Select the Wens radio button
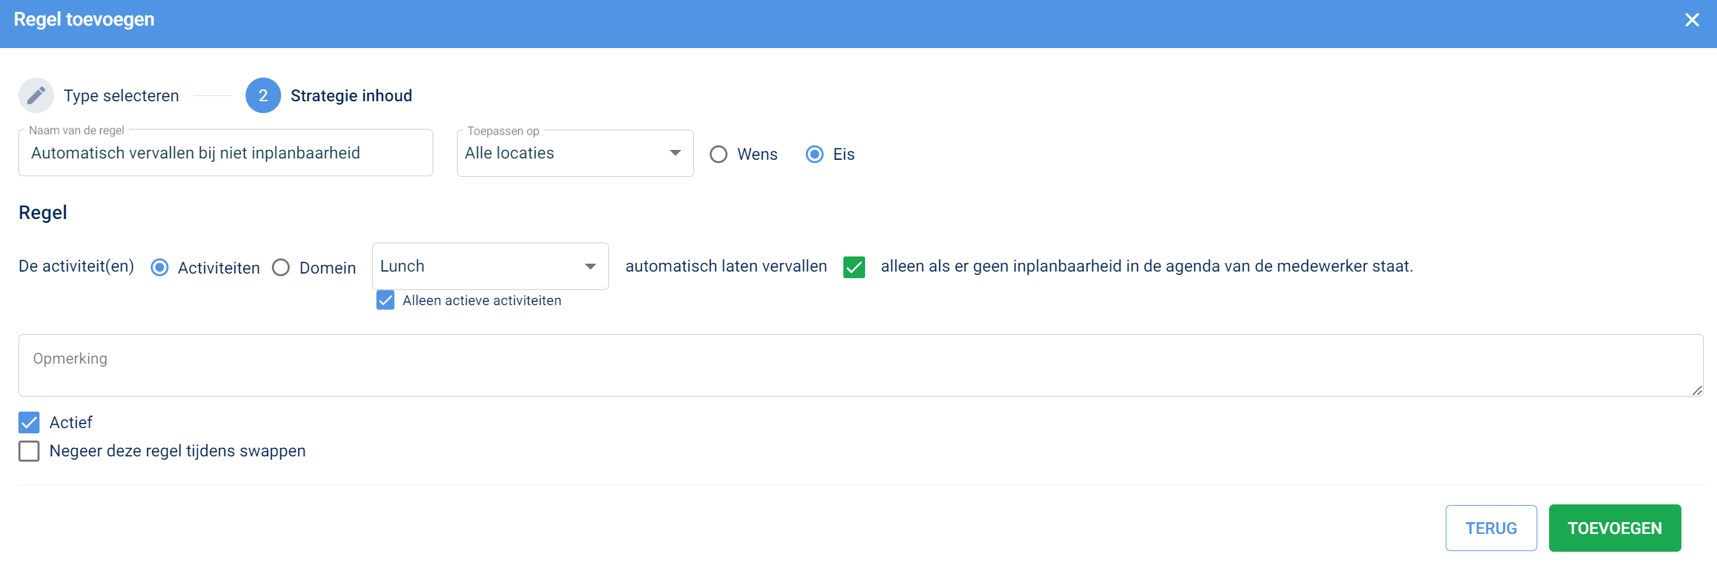Viewport: 1717px width, 580px height. [718, 155]
